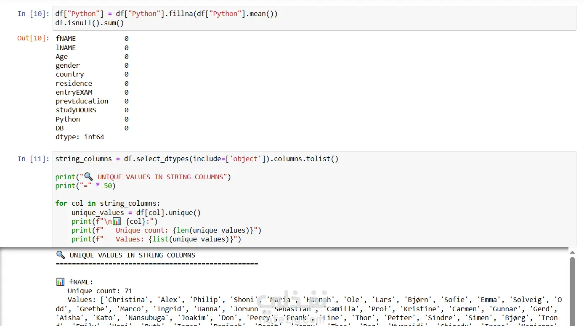Click the 'Unique count: 71' output line
Screen dimensions: 584x326
pyautogui.click(x=100, y=291)
